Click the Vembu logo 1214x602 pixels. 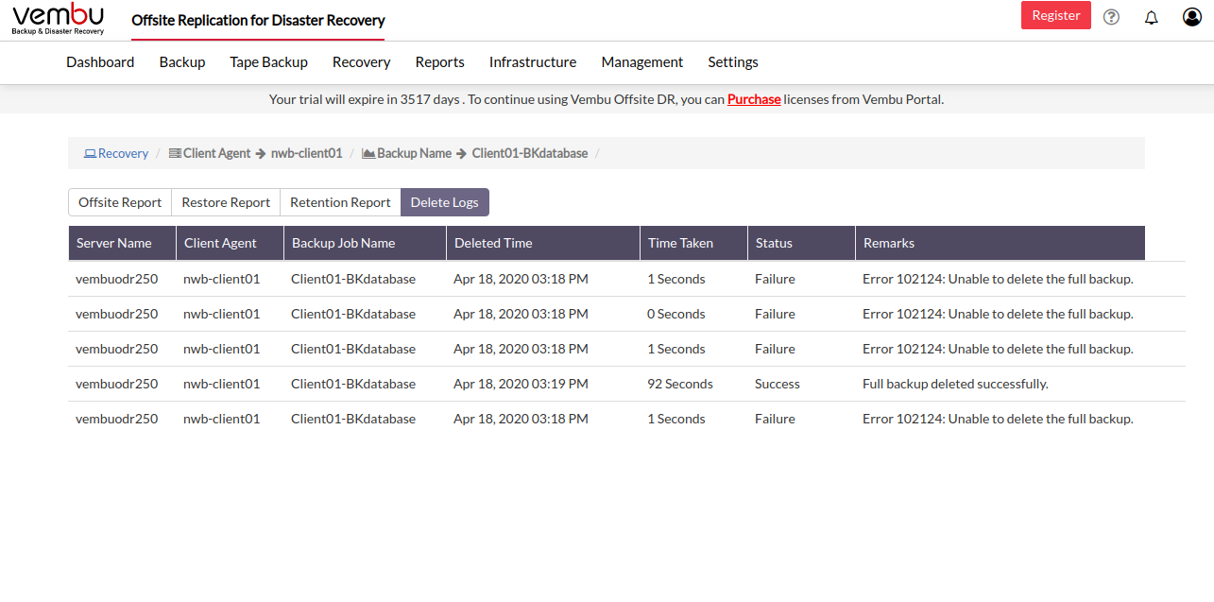59,19
